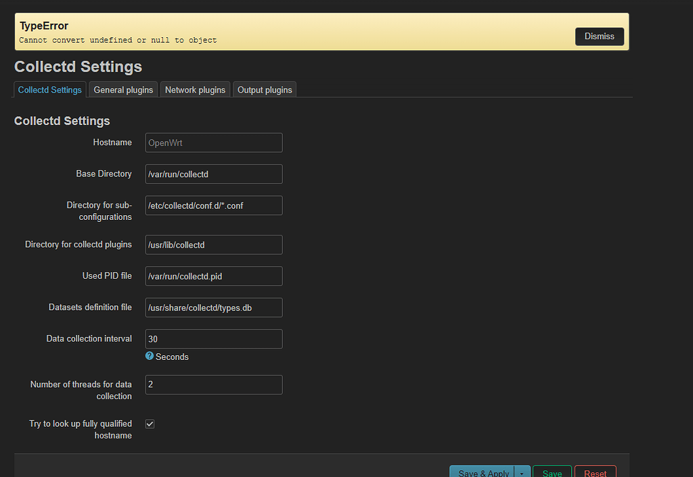The width and height of the screenshot is (693, 477).
Task: Click the Save & Apply button
Action: tap(482, 472)
